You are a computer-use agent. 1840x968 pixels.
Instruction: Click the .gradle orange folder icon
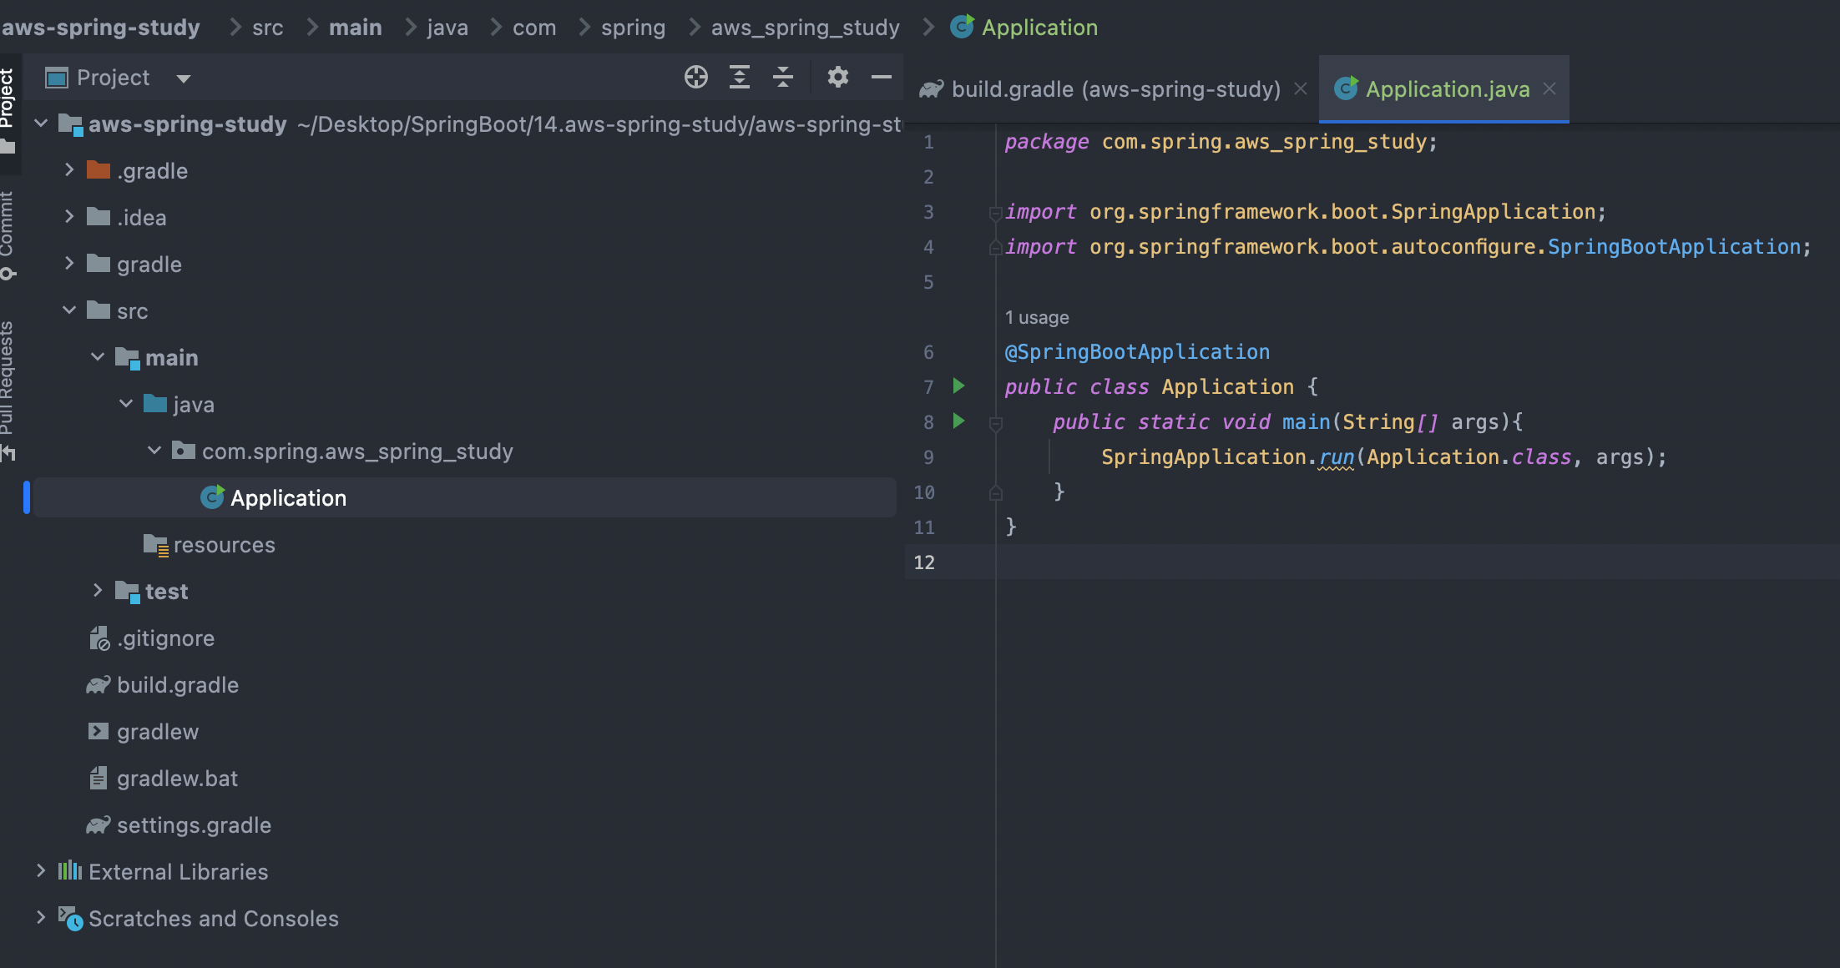click(99, 170)
